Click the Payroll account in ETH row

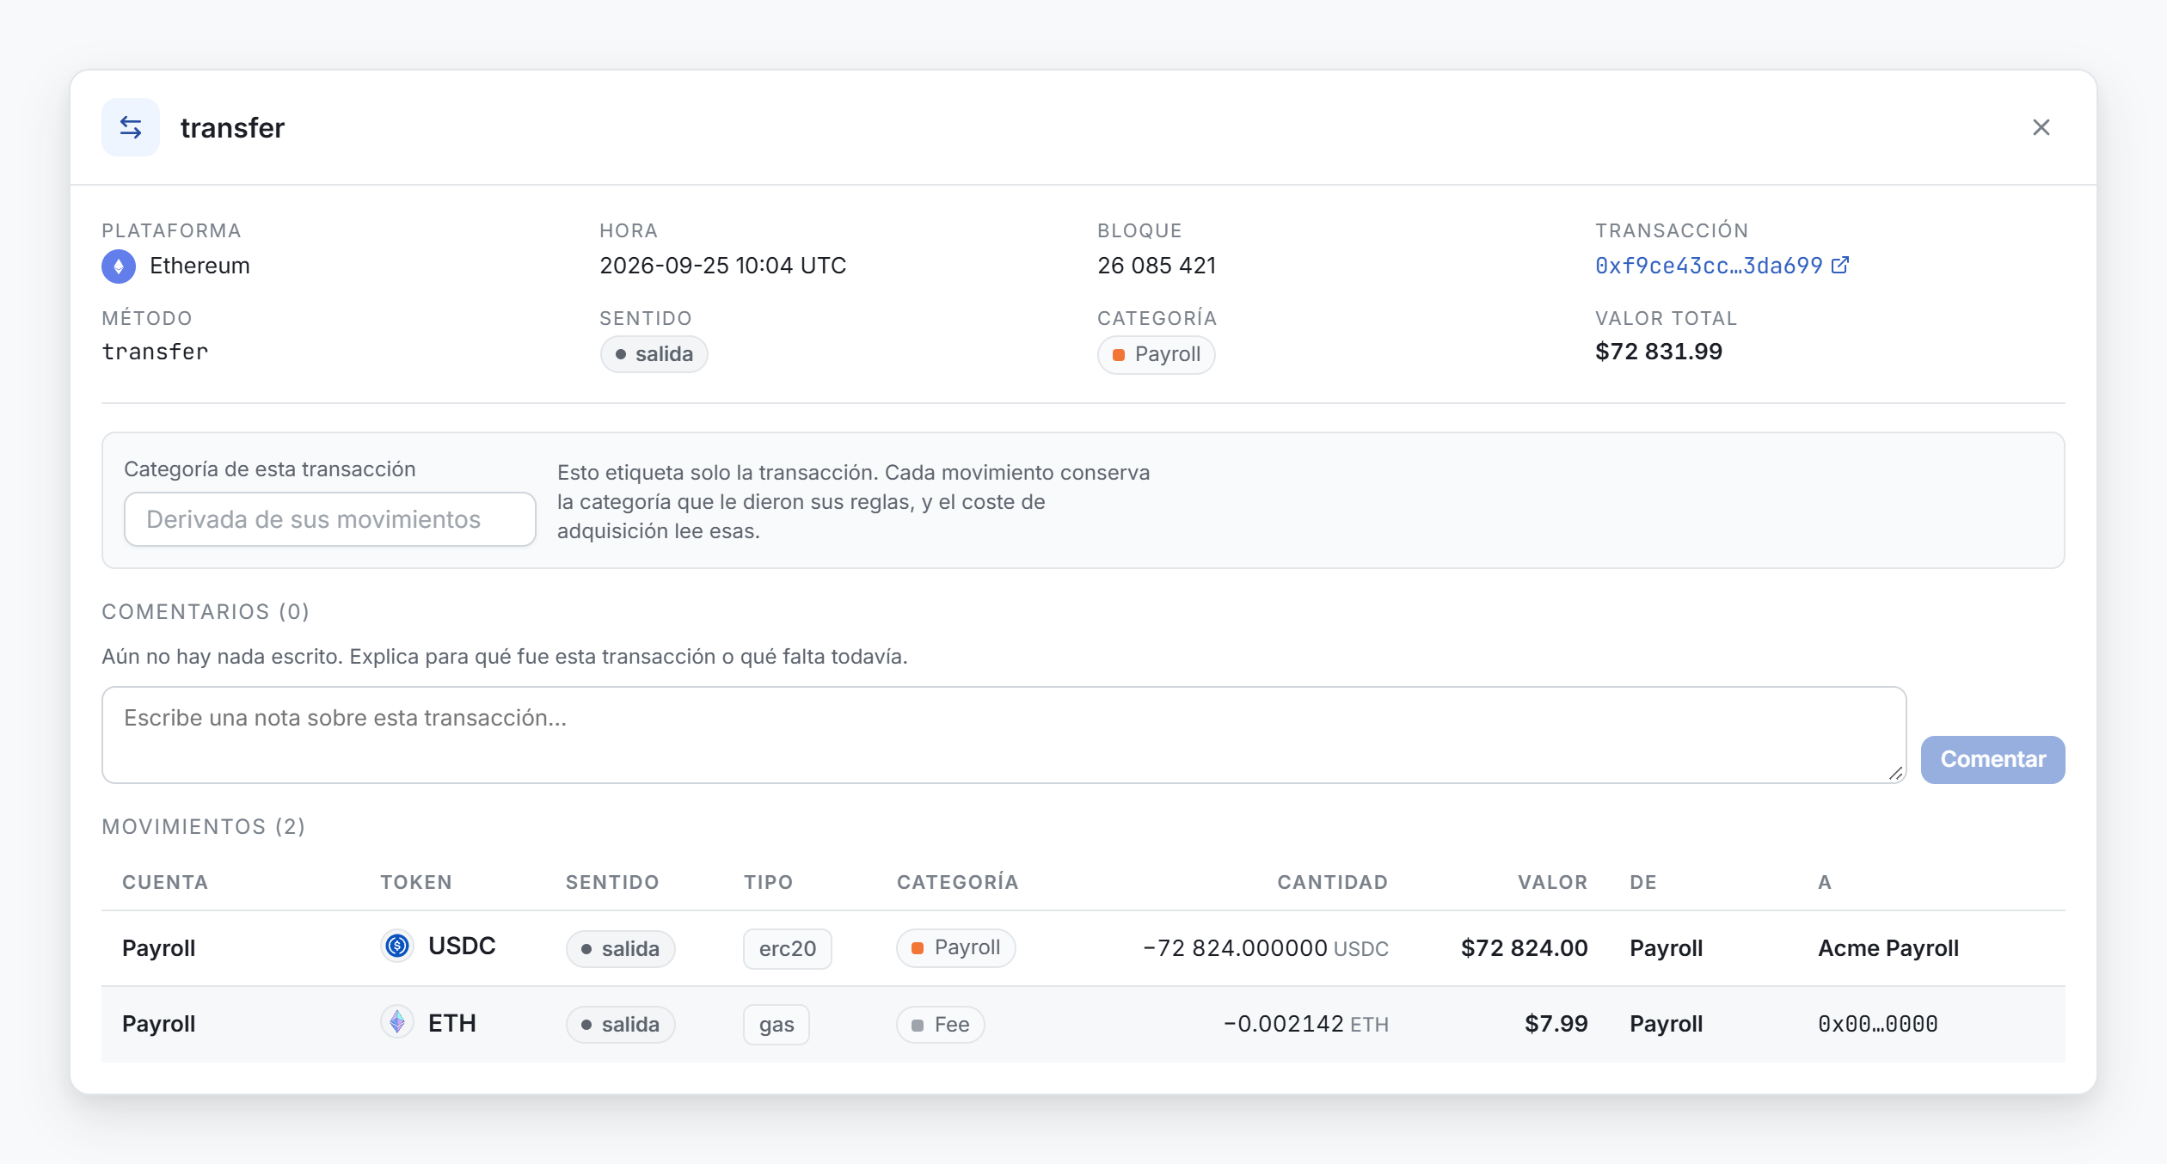159,1023
